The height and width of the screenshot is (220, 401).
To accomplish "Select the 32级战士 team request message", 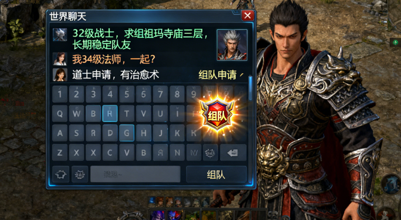I will 141,39.
